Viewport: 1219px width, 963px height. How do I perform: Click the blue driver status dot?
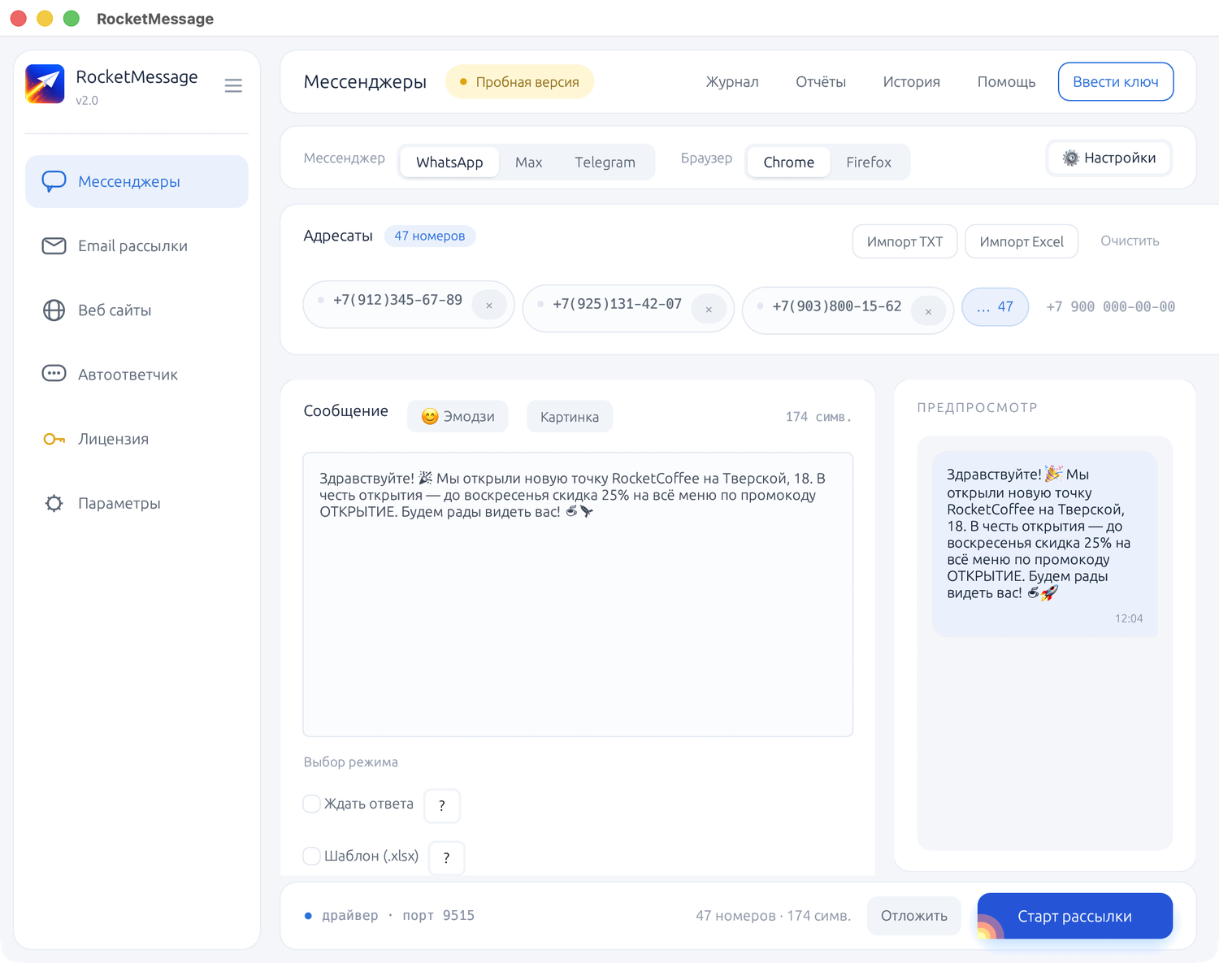tap(308, 916)
